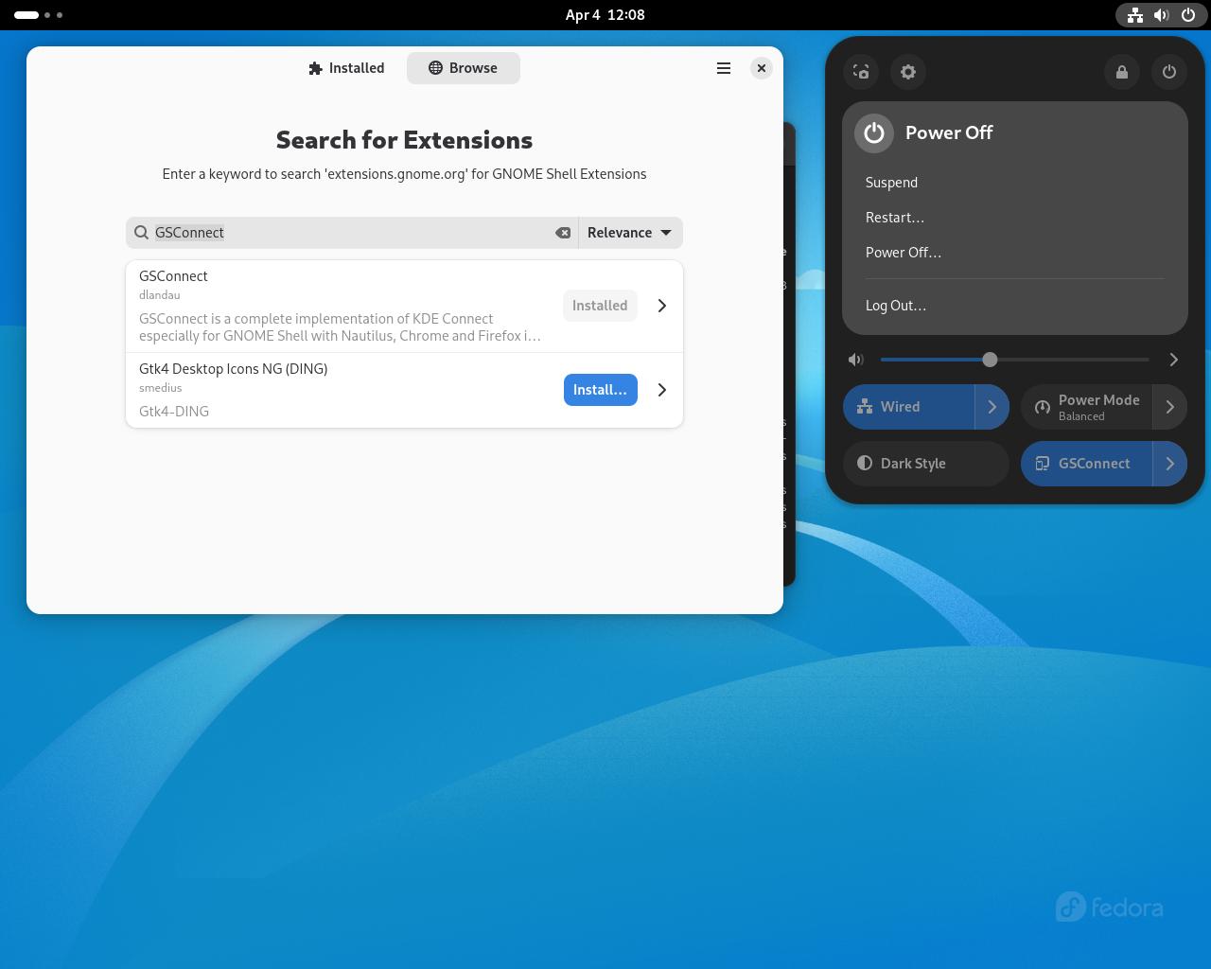Screen dimensions: 1211x969
Task: Click the power icon in top bar
Action: 1188,15
